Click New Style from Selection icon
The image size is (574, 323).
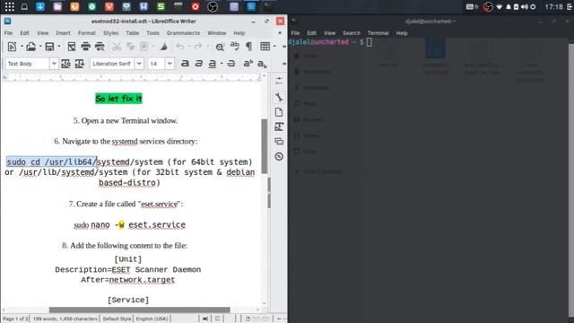pyautogui.click(x=80, y=64)
